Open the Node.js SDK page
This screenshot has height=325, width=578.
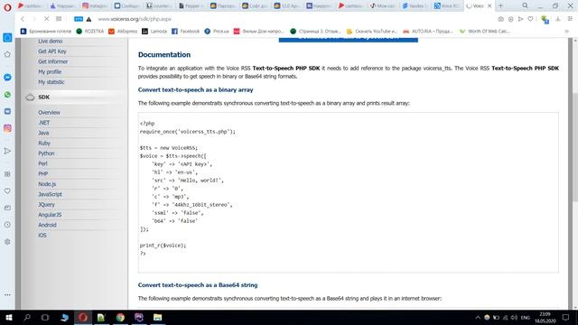pos(47,184)
